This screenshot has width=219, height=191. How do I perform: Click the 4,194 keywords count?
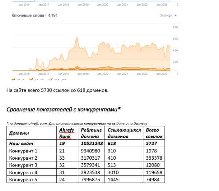pyautogui.click(x=53, y=16)
